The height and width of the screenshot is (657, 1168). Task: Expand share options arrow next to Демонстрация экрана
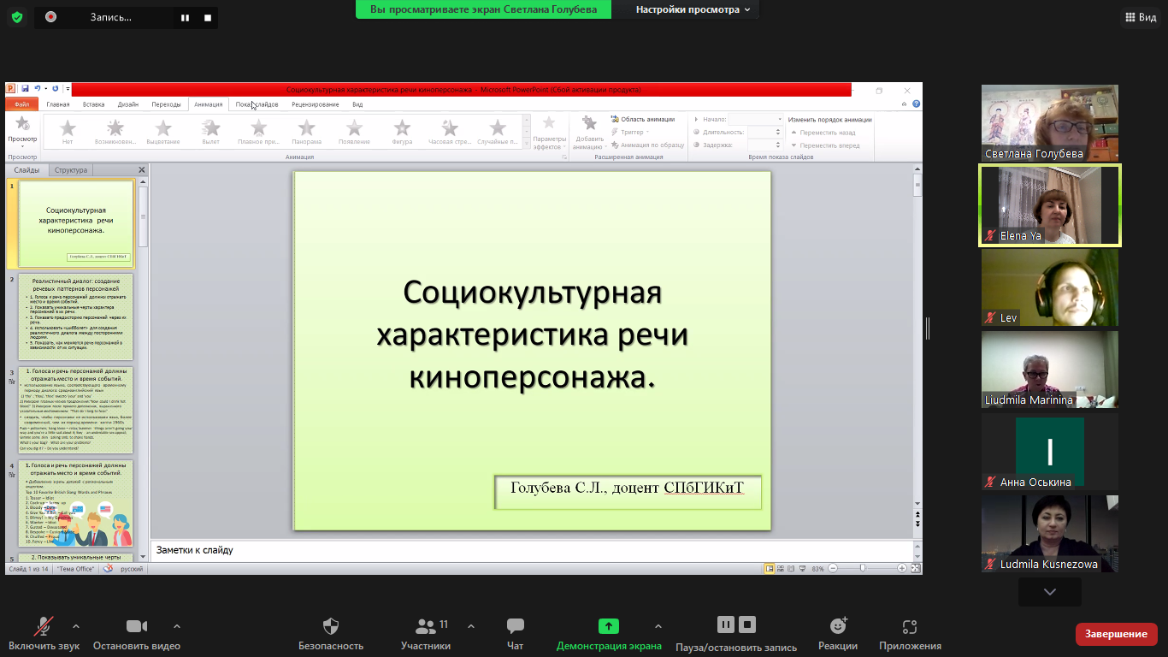658,626
